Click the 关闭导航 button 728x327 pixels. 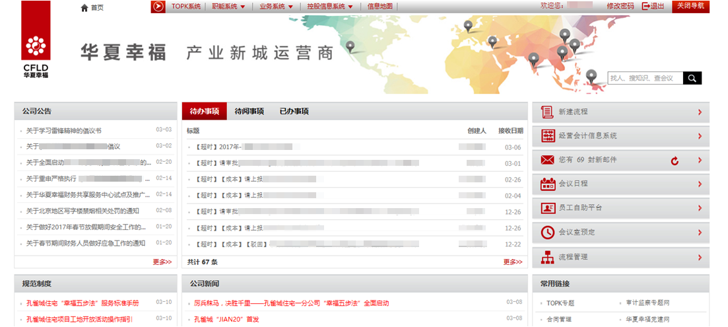tap(690, 6)
